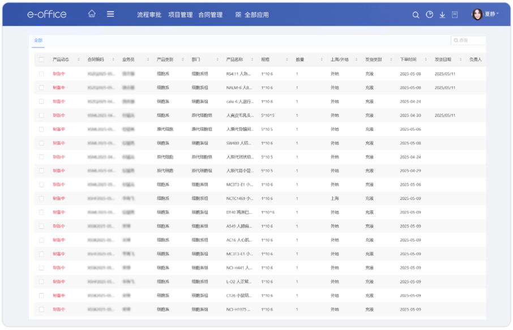Check the AC16 row checkbox
513x330 pixels.
tap(41, 240)
